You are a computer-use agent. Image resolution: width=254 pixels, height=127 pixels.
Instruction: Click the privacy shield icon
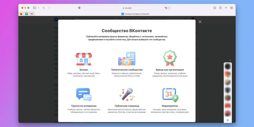pos(79,8)
